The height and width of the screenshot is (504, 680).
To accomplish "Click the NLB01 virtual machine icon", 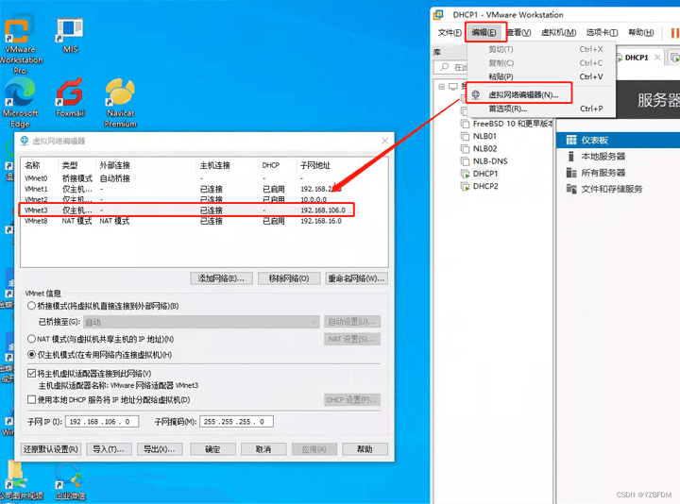I will click(x=465, y=137).
